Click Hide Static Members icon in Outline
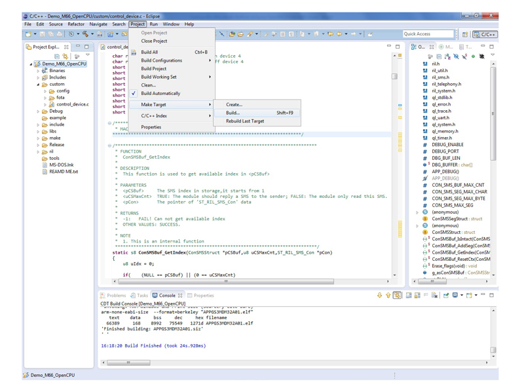 point(464,56)
